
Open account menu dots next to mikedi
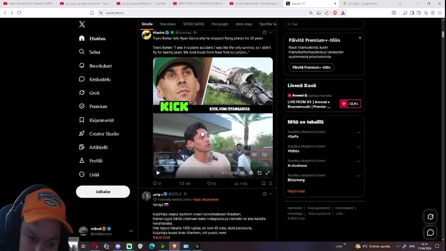pos(131,231)
